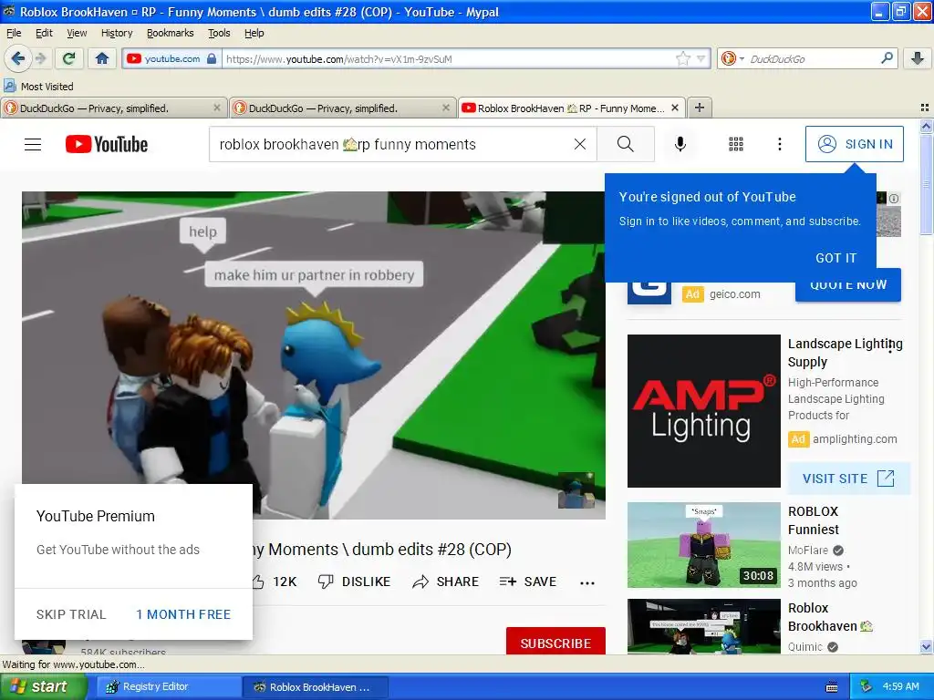Click the SHARE button
Viewport: 934px width, 700px height.
tap(445, 582)
